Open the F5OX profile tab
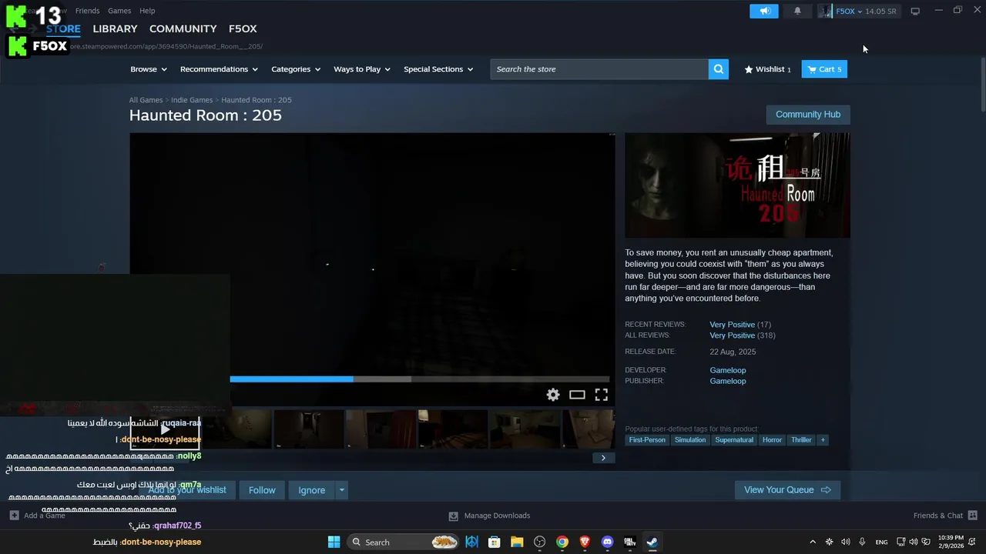Image resolution: width=986 pixels, height=554 pixels. click(x=243, y=28)
